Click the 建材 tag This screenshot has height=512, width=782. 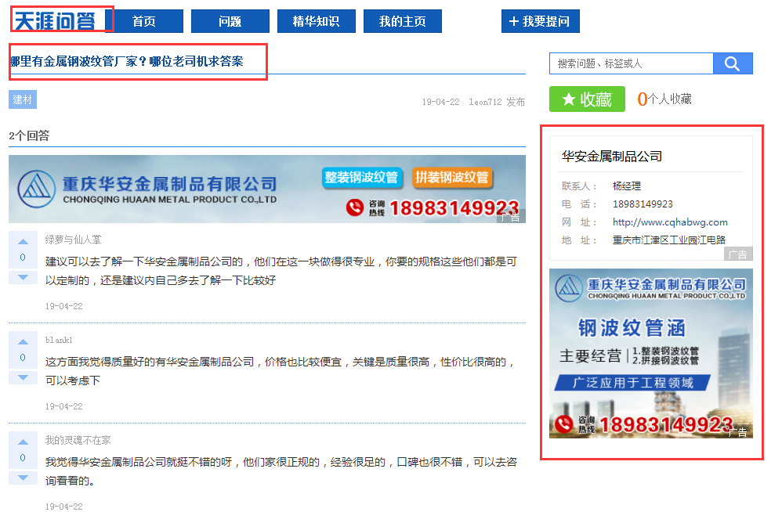coord(23,99)
